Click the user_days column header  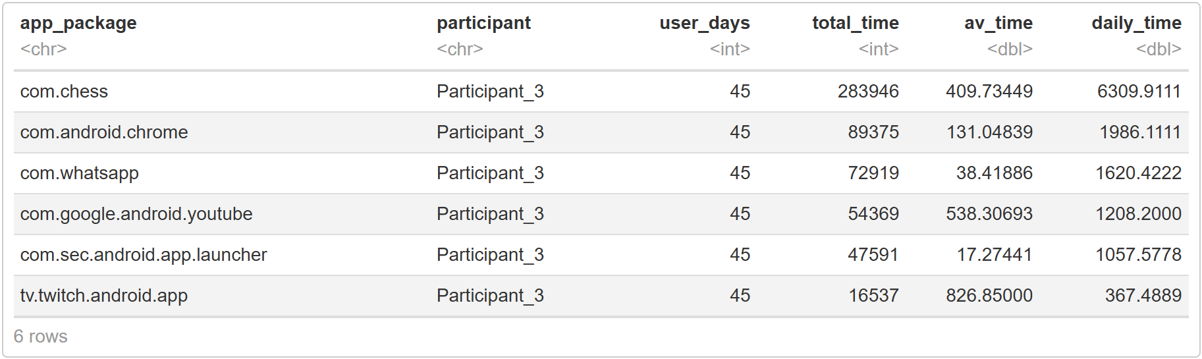[704, 23]
